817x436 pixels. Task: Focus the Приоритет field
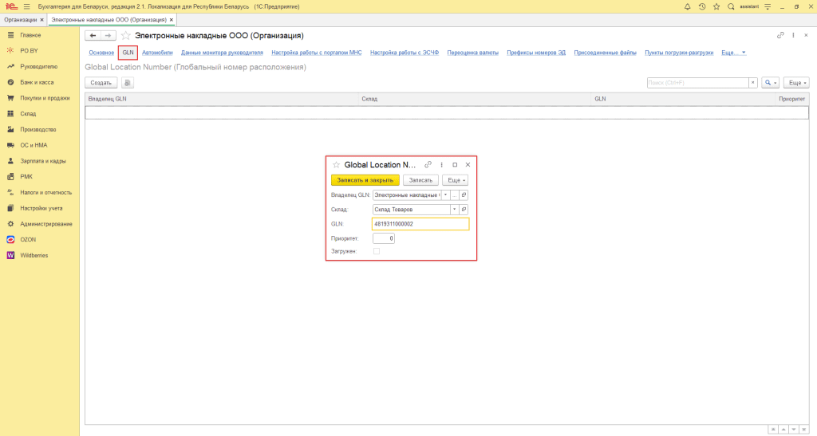pyautogui.click(x=384, y=238)
